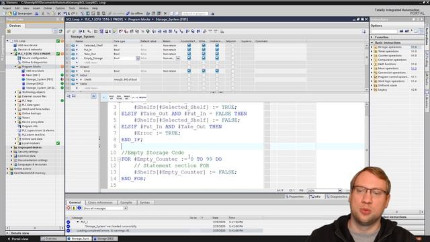Select the Devices tab in Project tree
The width and height of the screenshot is (430, 242).
[15, 26]
